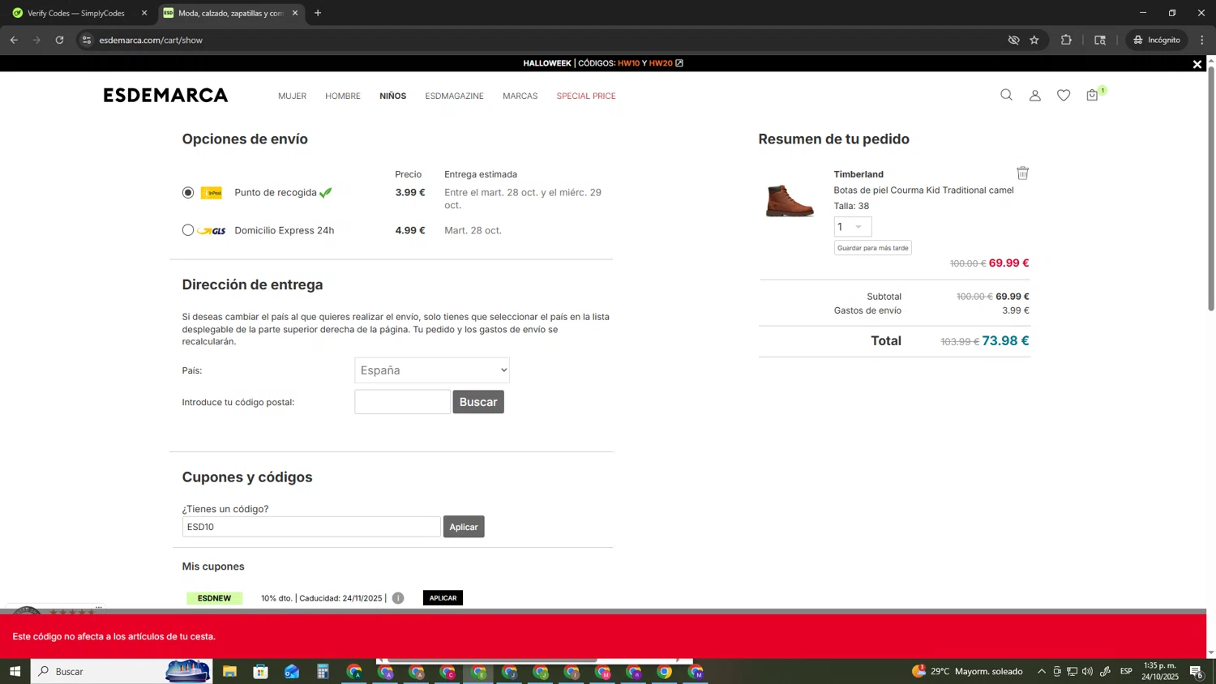This screenshot has width=1216, height=684.
Task: Open the shopping bag cart icon
Action: [1093, 95]
